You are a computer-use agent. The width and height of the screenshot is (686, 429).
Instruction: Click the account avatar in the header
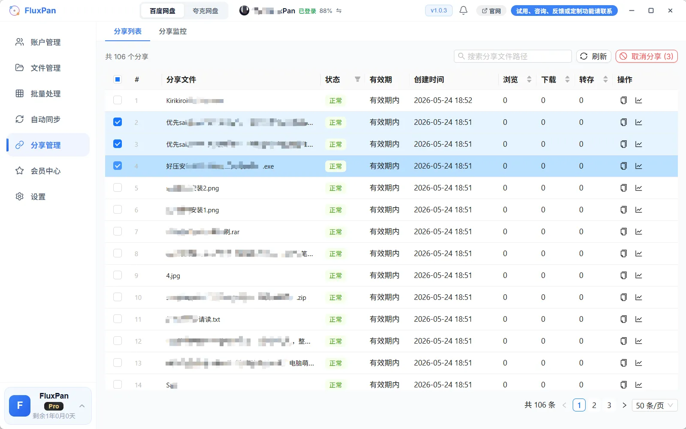[x=244, y=10]
